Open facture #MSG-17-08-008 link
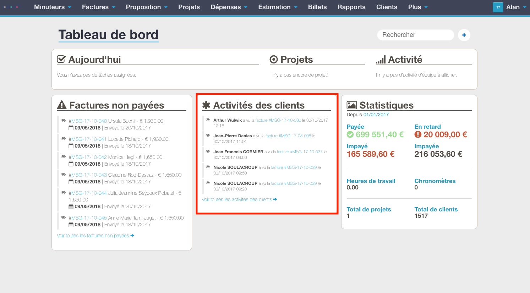 click(288, 136)
